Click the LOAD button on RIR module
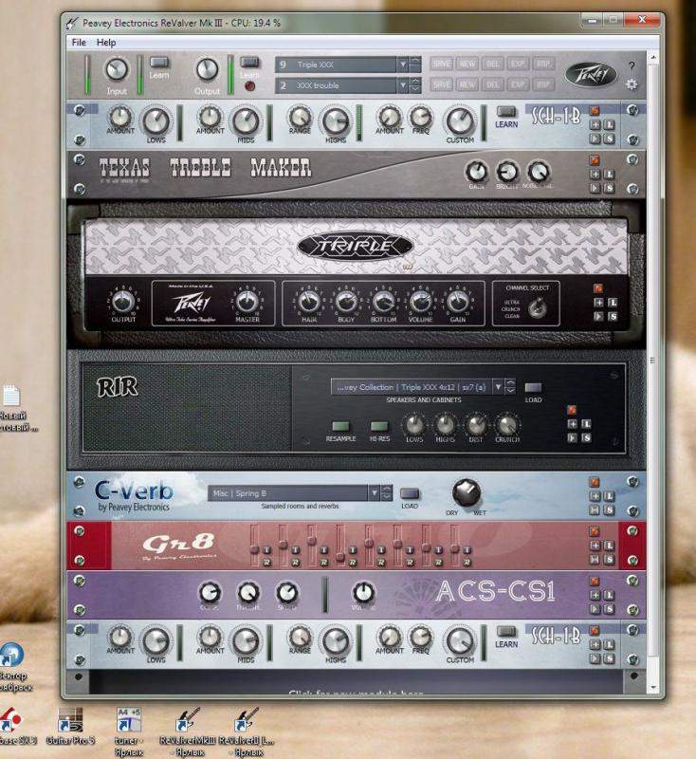The height and width of the screenshot is (759, 696). click(x=533, y=388)
